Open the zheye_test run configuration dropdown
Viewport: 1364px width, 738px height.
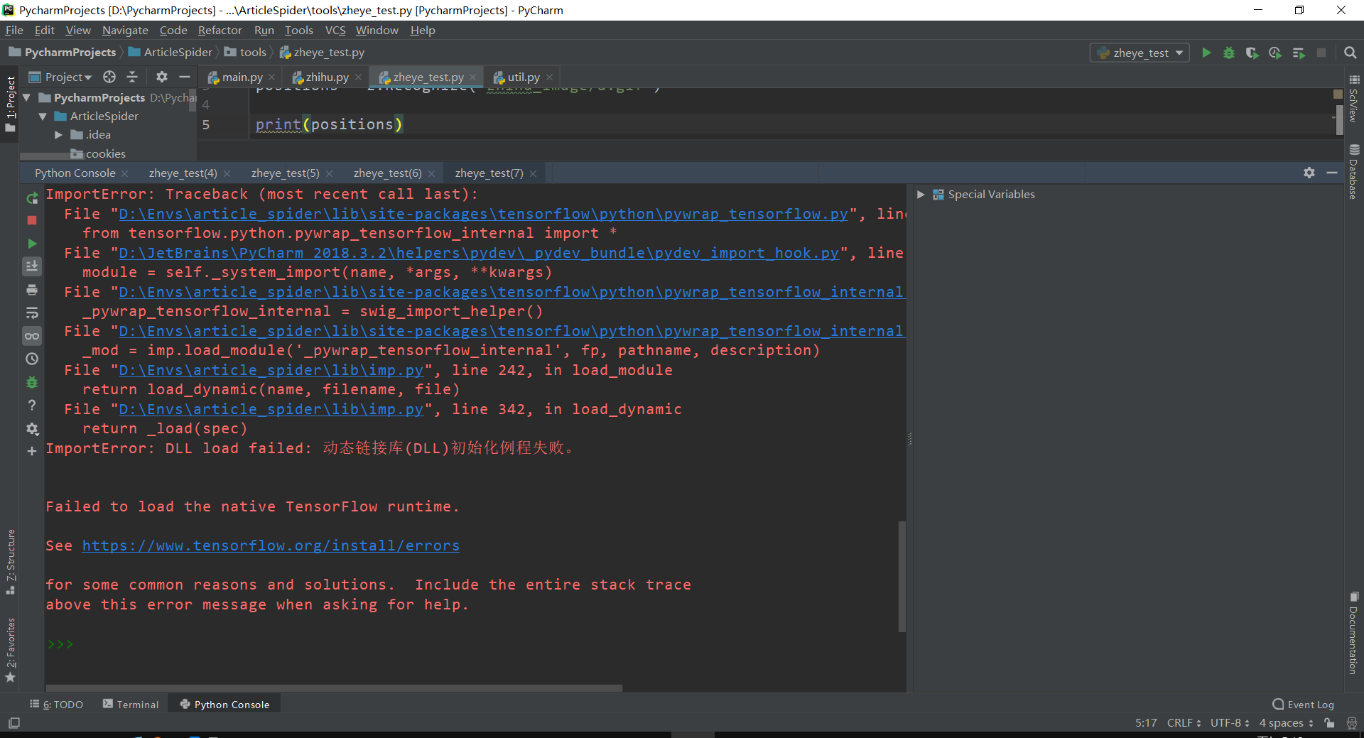[x=1140, y=53]
